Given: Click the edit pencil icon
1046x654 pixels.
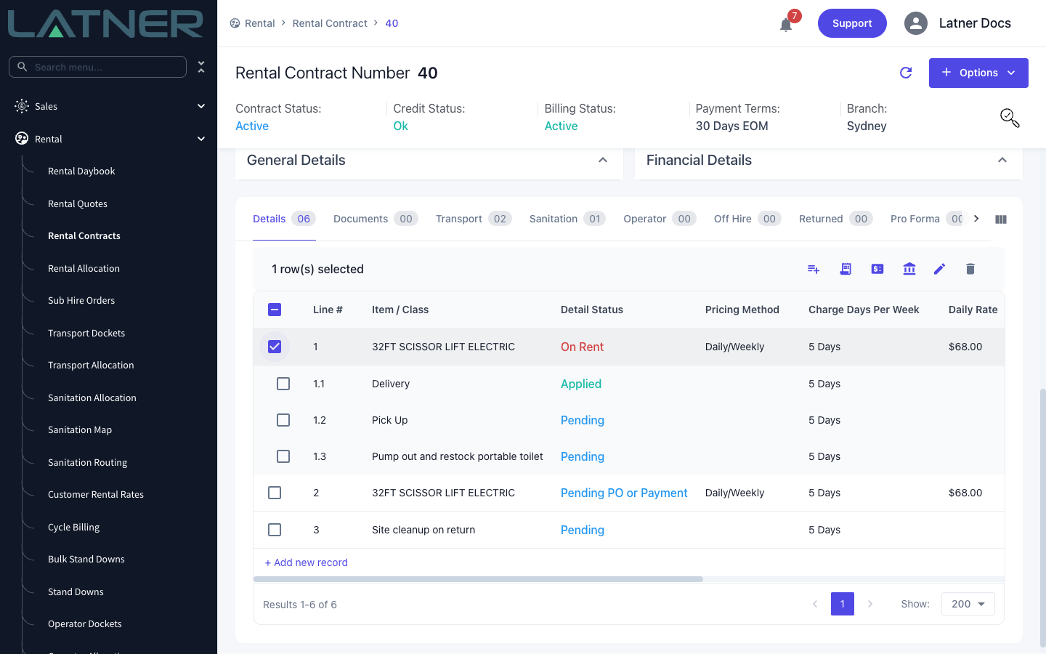Looking at the screenshot, I should [939, 269].
